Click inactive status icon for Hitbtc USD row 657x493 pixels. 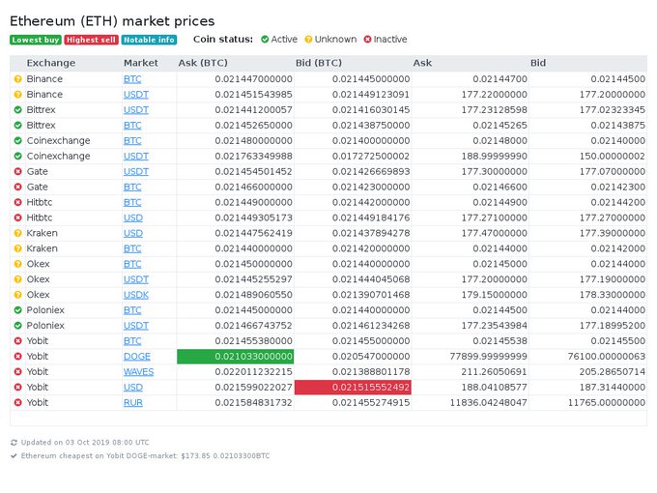[17, 217]
